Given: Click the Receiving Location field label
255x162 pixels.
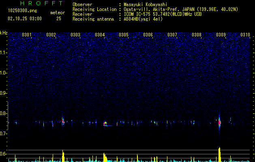Looking at the screenshot, I should 94,9.
